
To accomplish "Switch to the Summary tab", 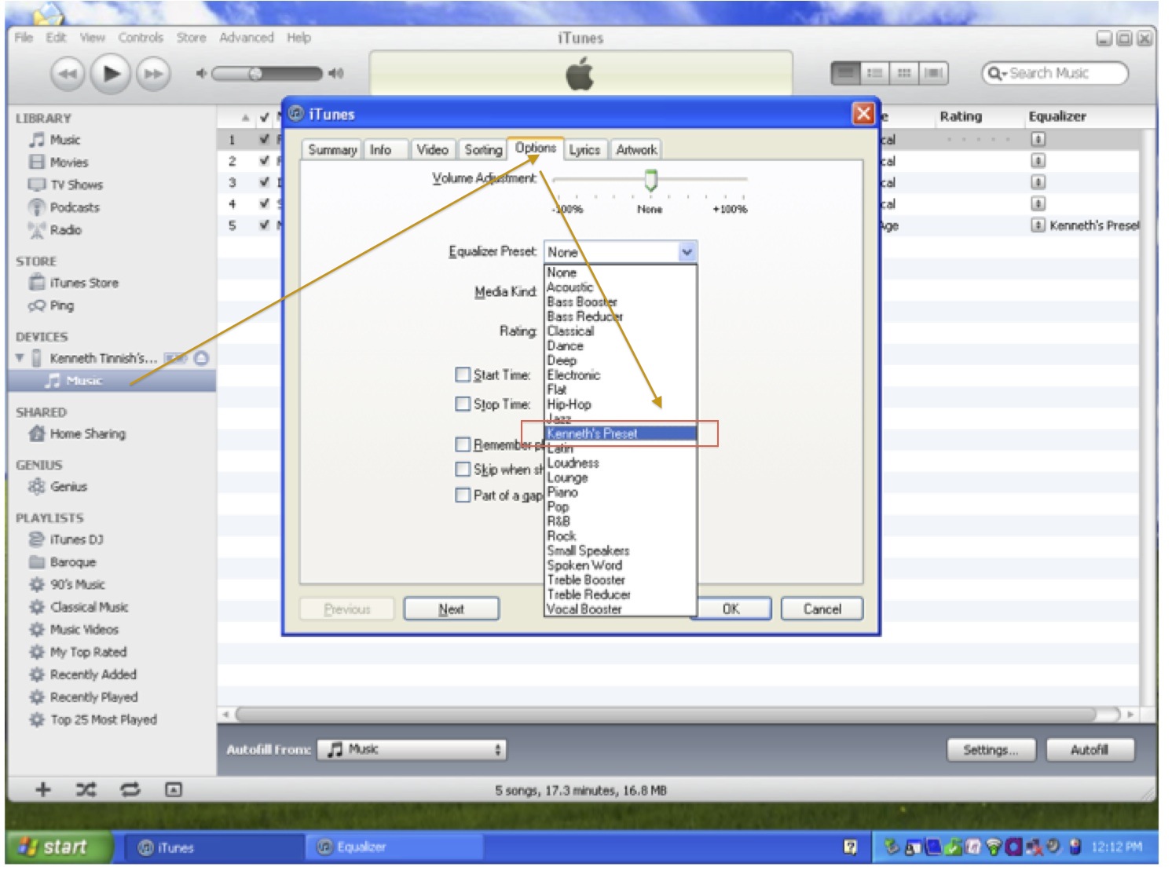I will 332,149.
